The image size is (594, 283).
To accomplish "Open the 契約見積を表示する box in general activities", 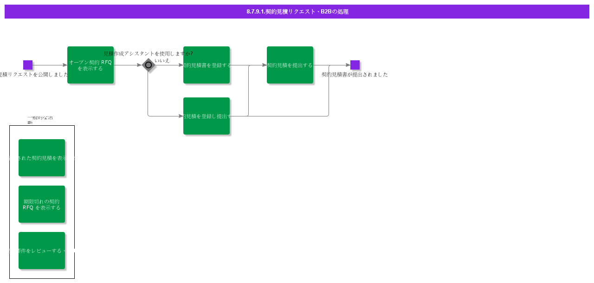I will pos(42,158).
